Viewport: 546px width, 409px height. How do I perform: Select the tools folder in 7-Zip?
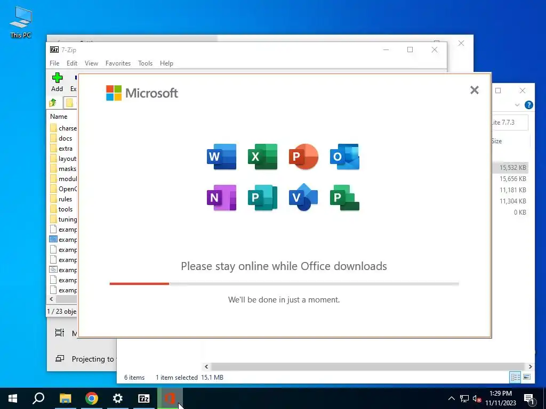point(62,209)
